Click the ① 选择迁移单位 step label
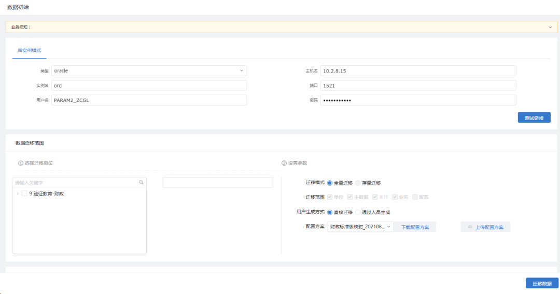Viewport: 560px width, 294px height. [x=35, y=163]
